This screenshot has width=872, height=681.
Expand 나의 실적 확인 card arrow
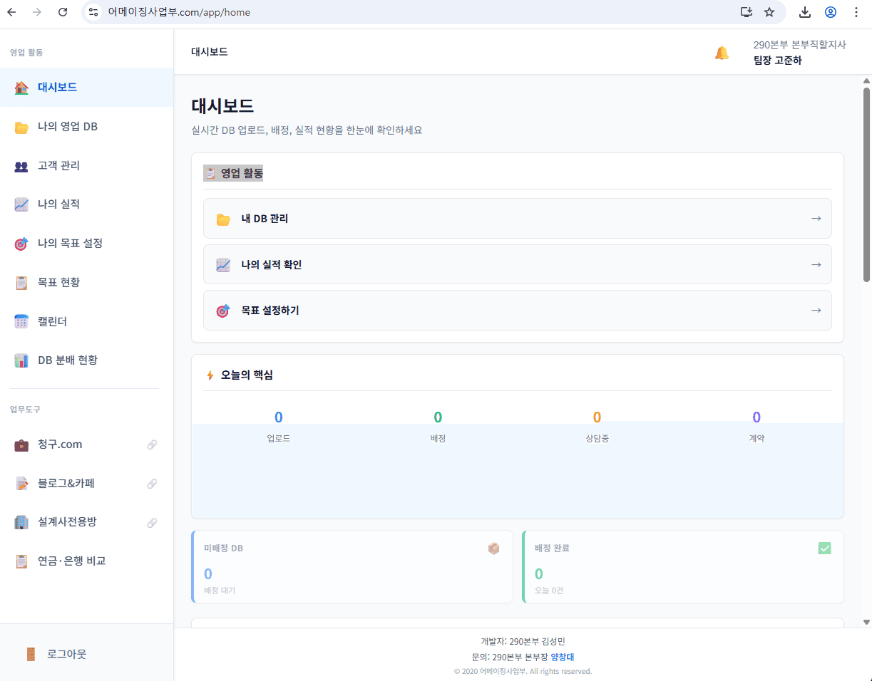tap(815, 264)
